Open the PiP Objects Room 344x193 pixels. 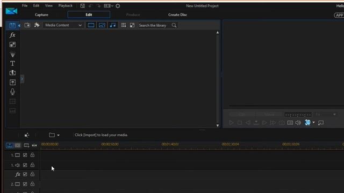[x=12, y=44]
